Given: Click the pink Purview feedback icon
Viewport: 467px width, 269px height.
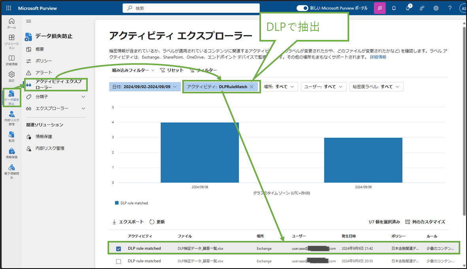Looking at the screenshot, I should [x=380, y=8].
